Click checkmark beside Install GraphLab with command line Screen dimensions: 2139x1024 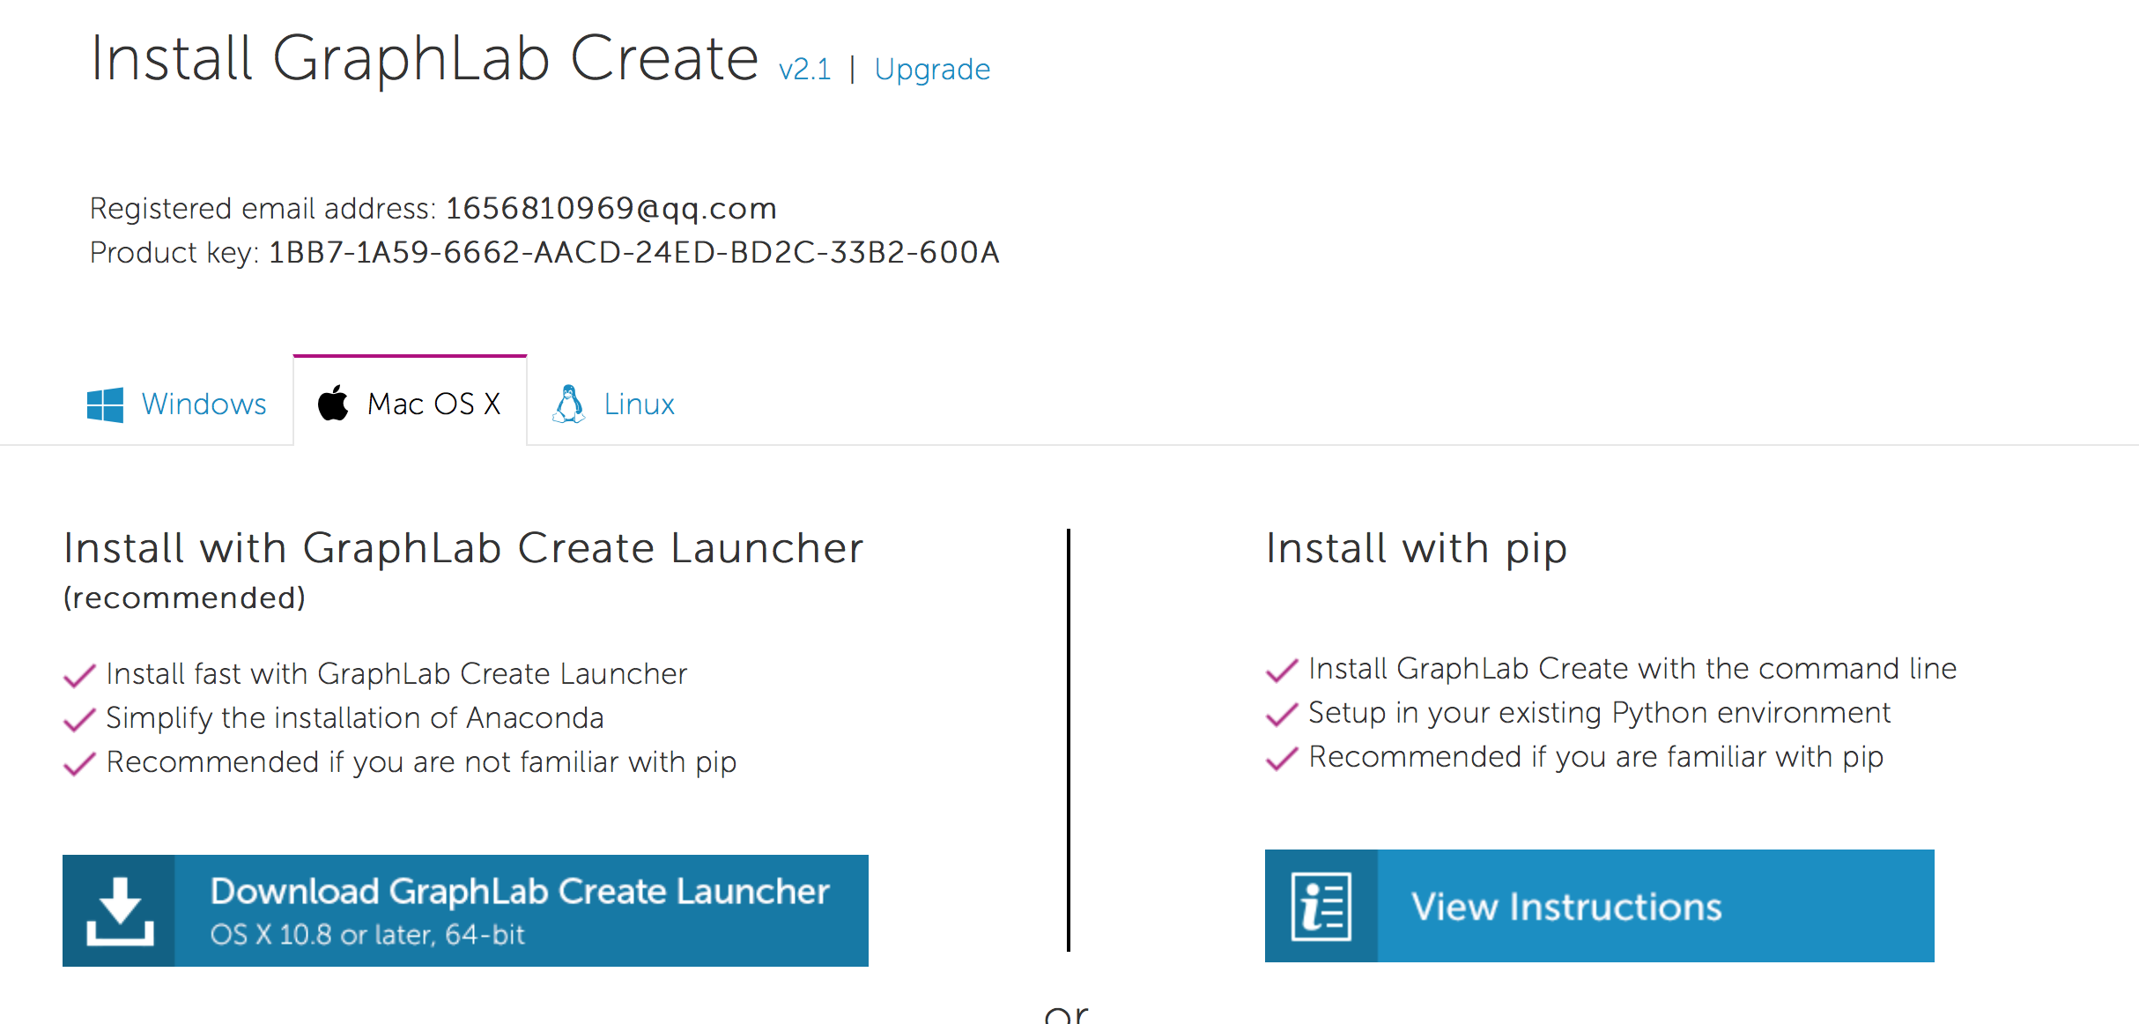pyautogui.click(x=1282, y=670)
